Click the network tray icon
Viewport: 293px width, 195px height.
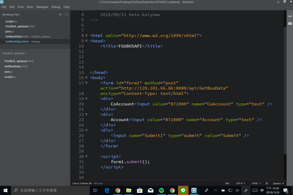click(230, 190)
